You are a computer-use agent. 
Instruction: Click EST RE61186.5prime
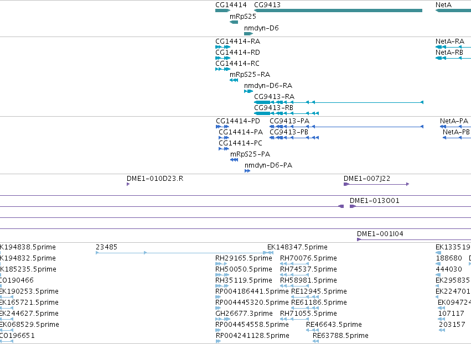click(x=319, y=303)
